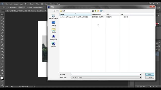This screenshot has height=90, width=161.
Task: Open the File menu
Action: [x=7, y=4]
